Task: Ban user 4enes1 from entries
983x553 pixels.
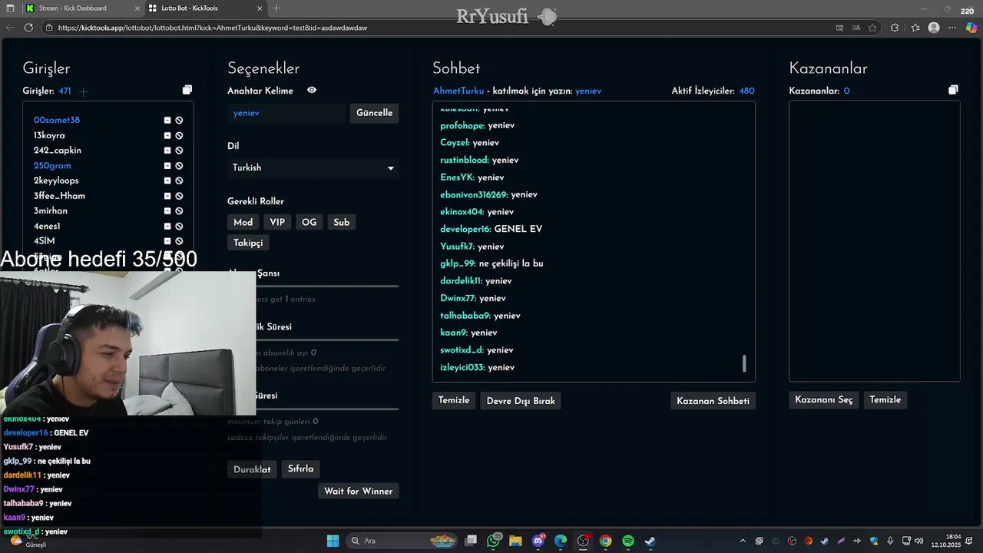Action: [x=179, y=227]
